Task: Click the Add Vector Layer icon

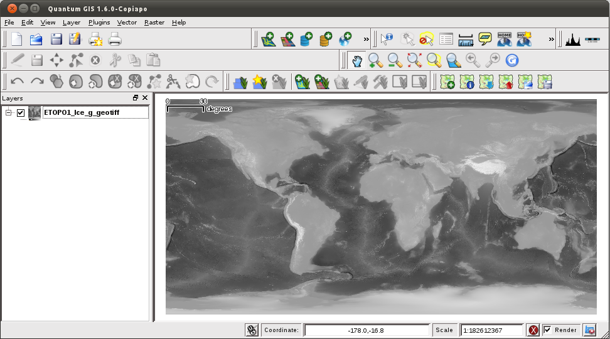Action: [x=269, y=40]
